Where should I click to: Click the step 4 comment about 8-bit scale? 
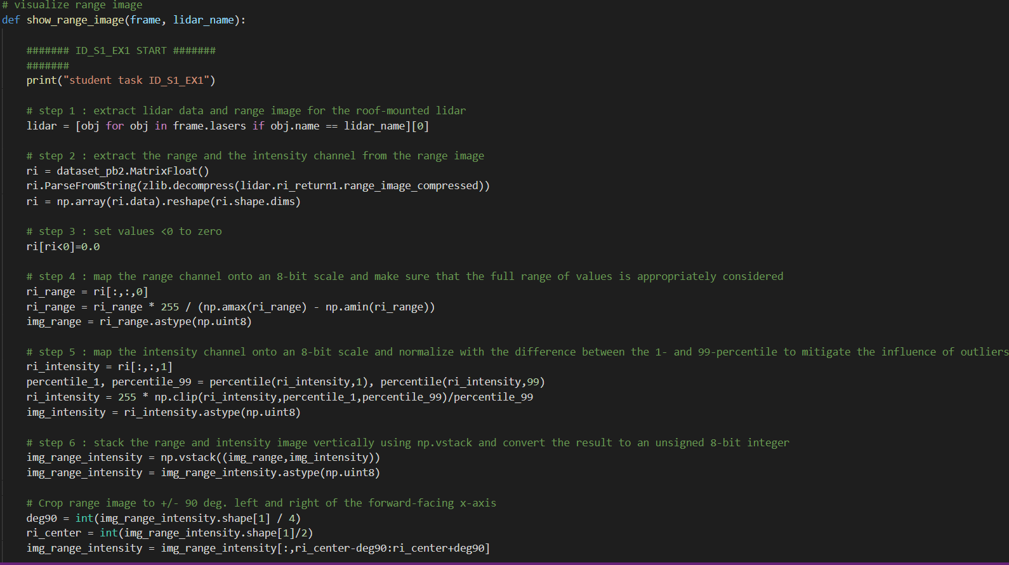coord(405,277)
